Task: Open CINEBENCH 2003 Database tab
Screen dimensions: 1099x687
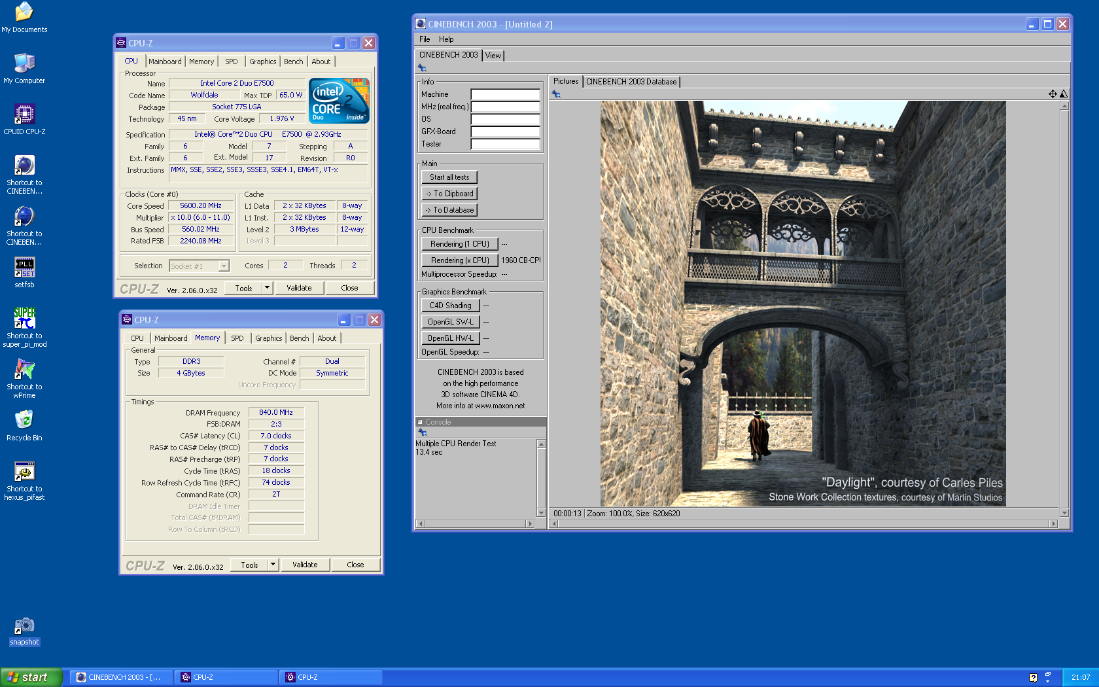Action: tap(631, 82)
